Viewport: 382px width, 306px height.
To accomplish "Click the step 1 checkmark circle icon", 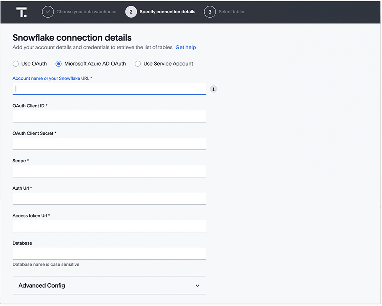I will (x=48, y=12).
